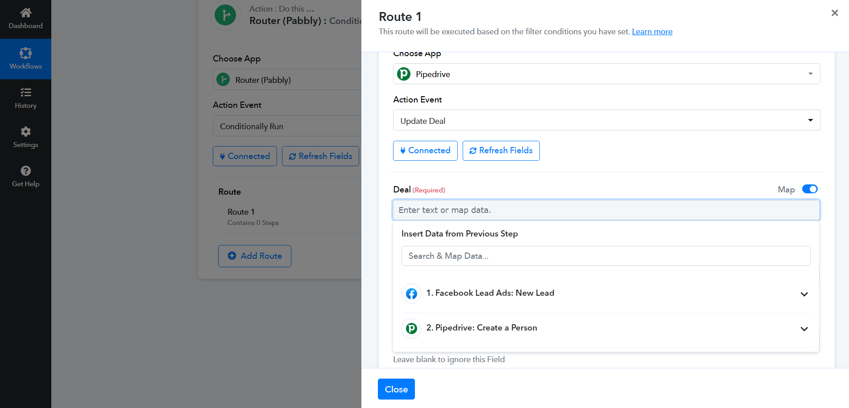Screen dimensions: 849x408
Task: Click Refresh Fields in Router step
Action: coord(320,156)
